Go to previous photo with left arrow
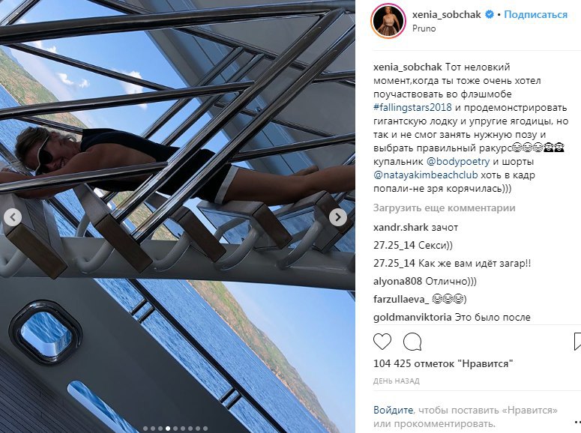The width and height of the screenshot is (581, 433). [x=13, y=217]
